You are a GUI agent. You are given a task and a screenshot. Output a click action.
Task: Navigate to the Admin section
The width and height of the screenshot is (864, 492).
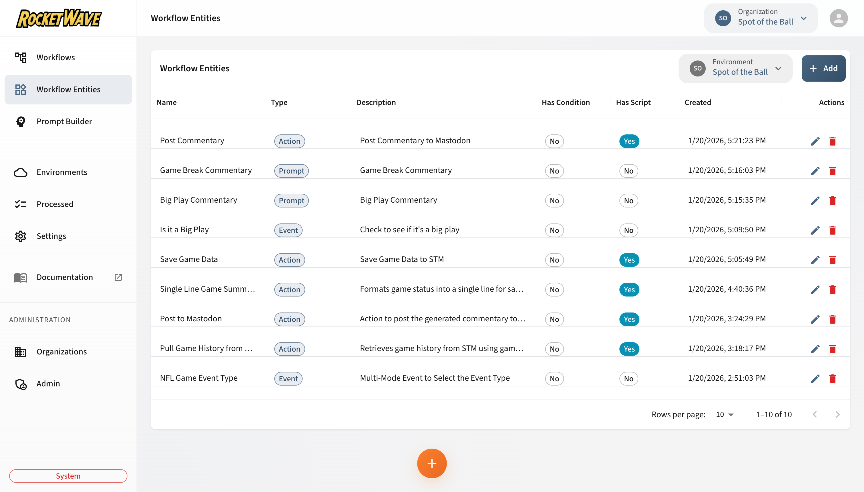click(21, 384)
